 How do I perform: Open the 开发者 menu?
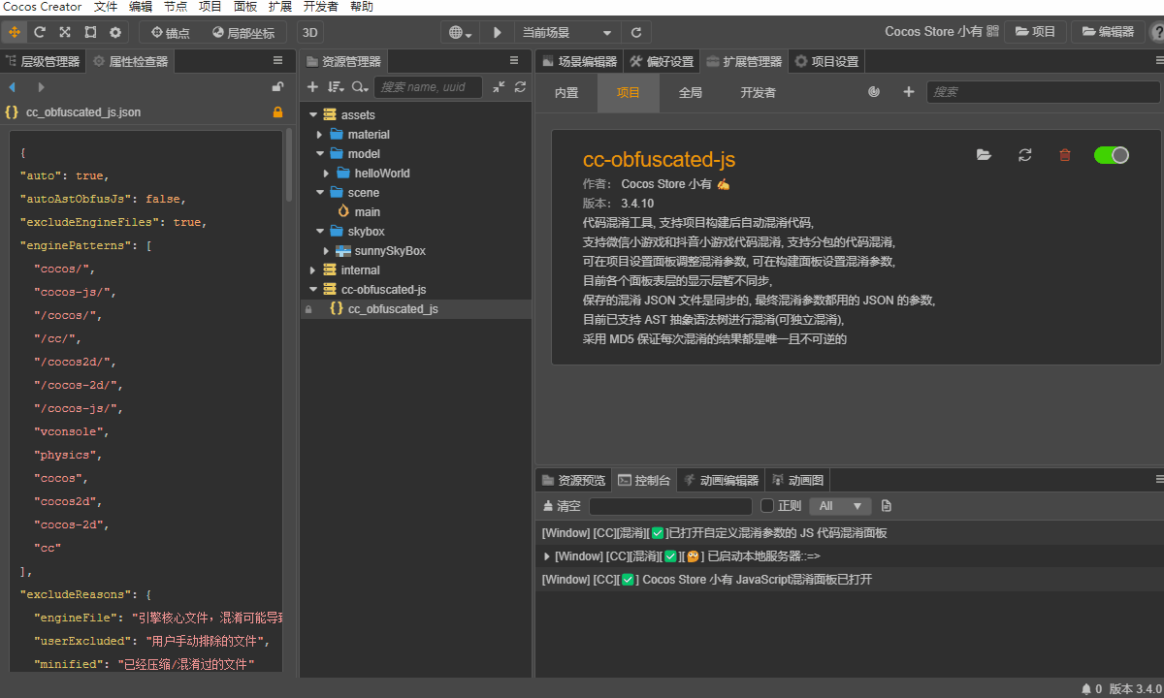[321, 7]
